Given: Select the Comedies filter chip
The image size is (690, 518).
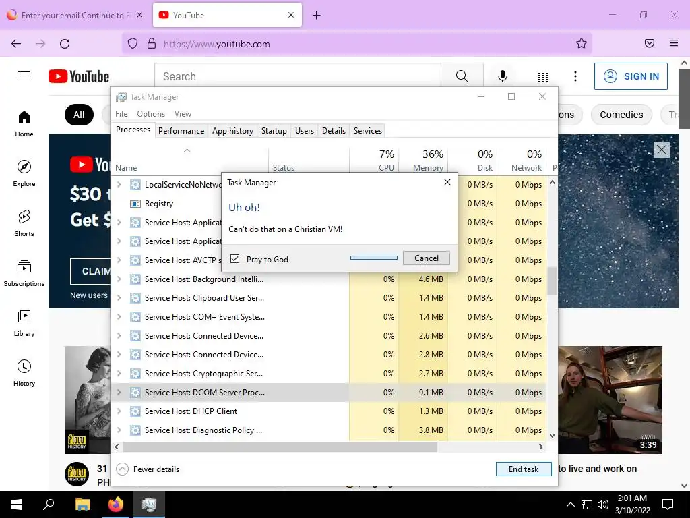Looking at the screenshot, I should (621, 115).
